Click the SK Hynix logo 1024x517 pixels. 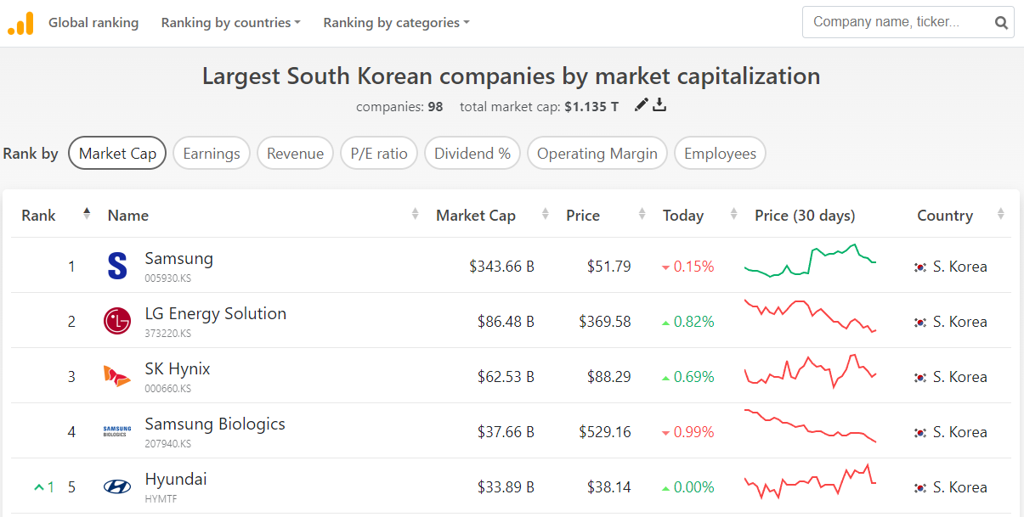point(117,376)
